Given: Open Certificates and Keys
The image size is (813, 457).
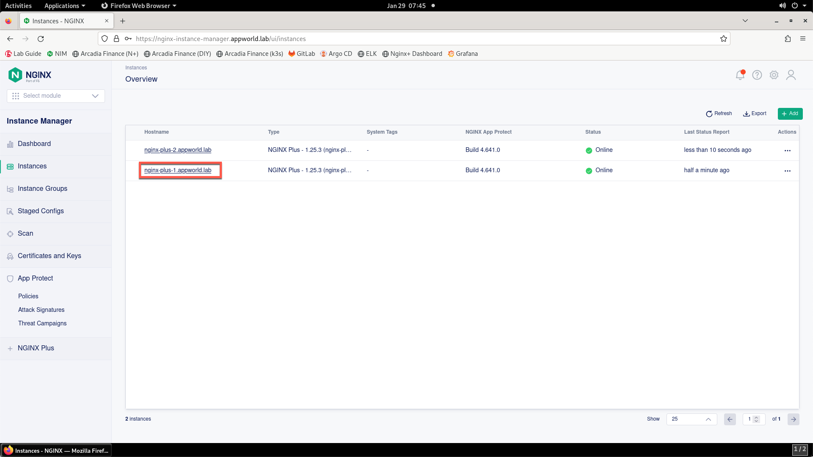Looking at the screenshot, I should (56, 256).
